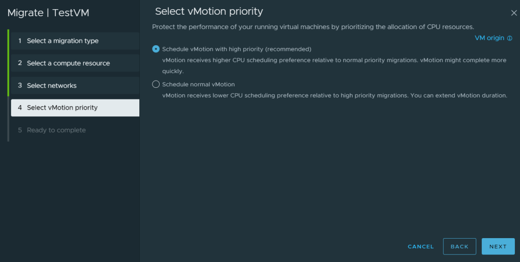
Task: Click the 'Protect the performance' intro text
Action: point(313,26)
